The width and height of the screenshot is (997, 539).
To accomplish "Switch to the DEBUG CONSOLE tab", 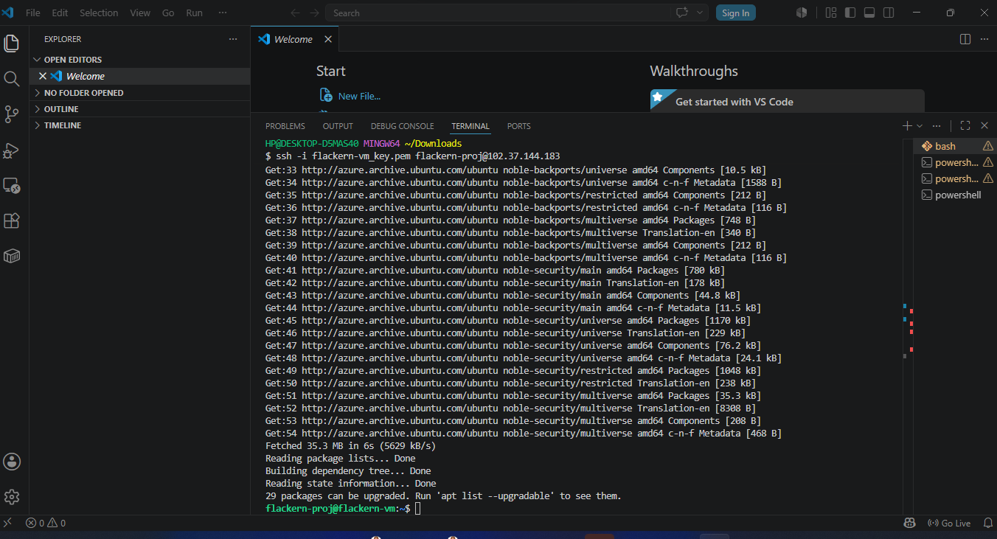I will point(403,126).
